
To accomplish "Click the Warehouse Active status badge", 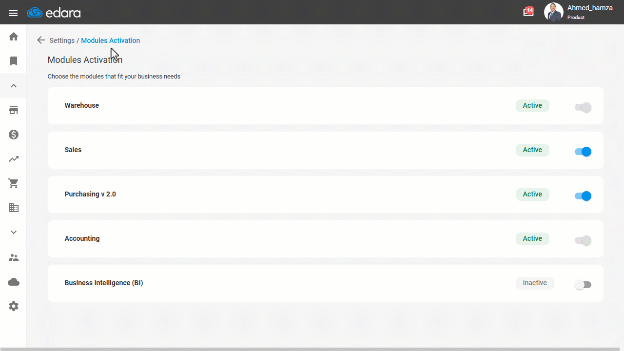I will (532, 105).
